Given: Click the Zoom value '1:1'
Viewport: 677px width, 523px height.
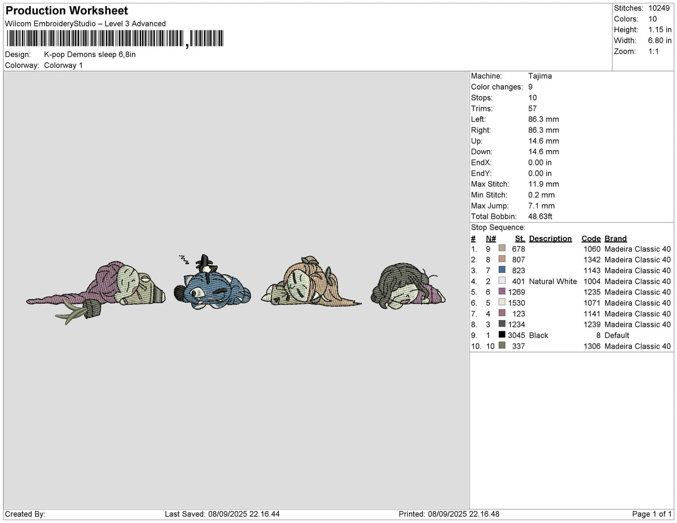Looking at the screenshot, I should (x=654, y=51).
